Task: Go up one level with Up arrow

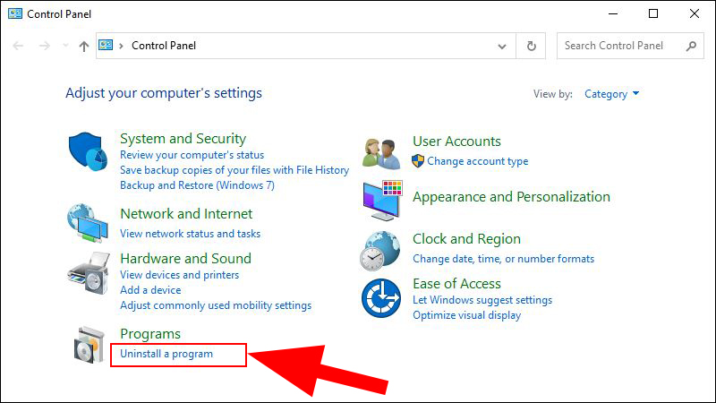Action: [x=83, y=46]
